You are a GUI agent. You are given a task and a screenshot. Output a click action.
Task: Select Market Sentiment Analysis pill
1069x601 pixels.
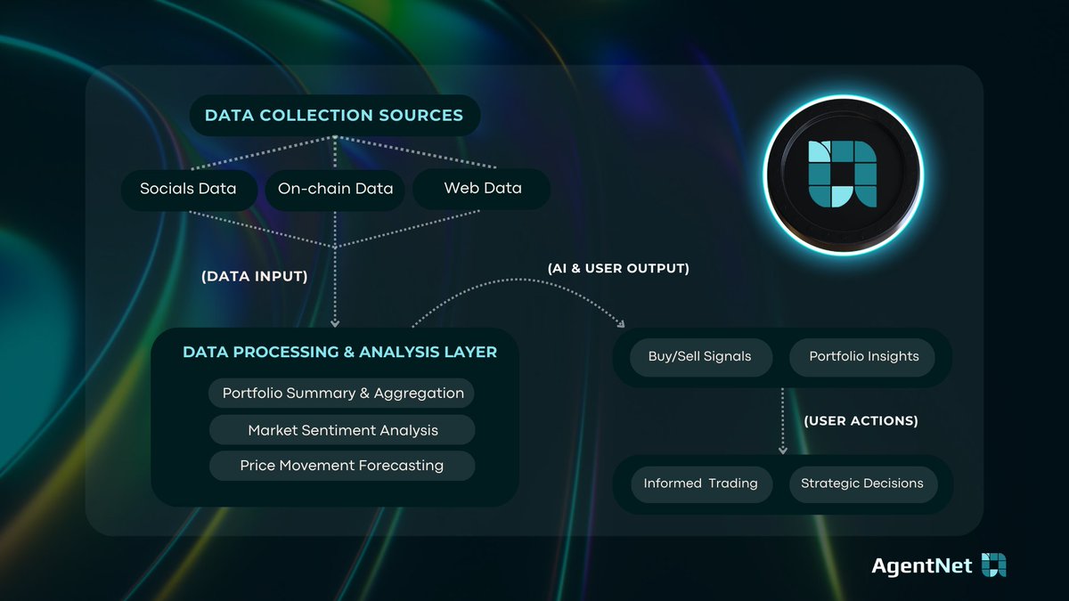343,430
